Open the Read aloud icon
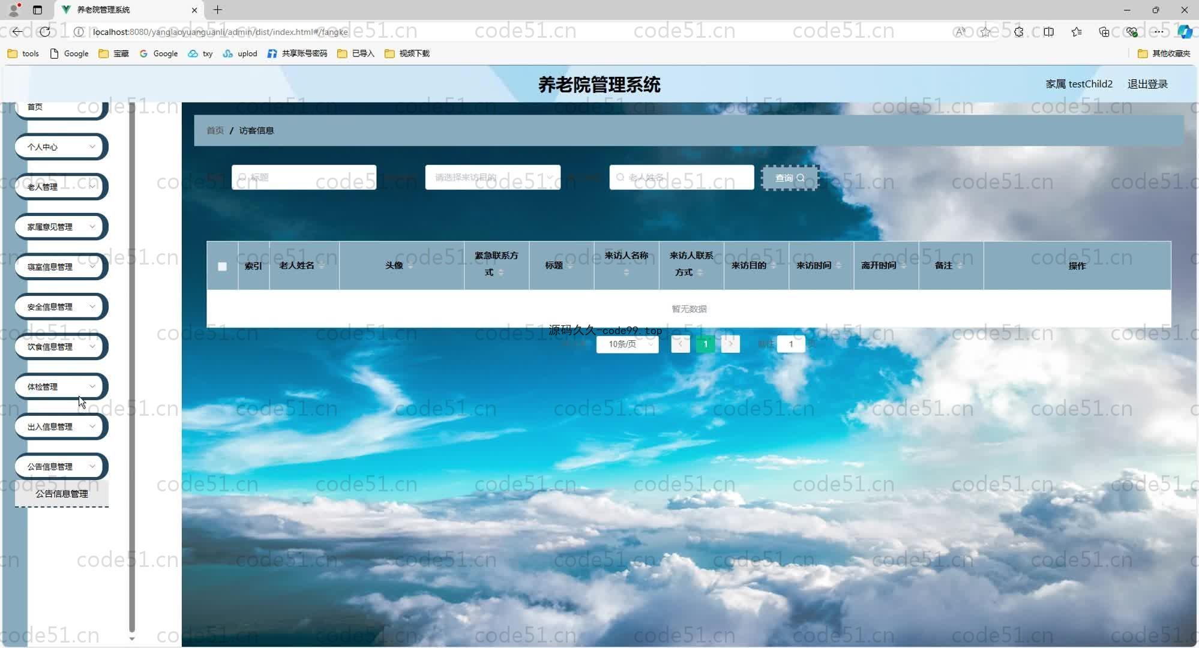 [960, 32]
